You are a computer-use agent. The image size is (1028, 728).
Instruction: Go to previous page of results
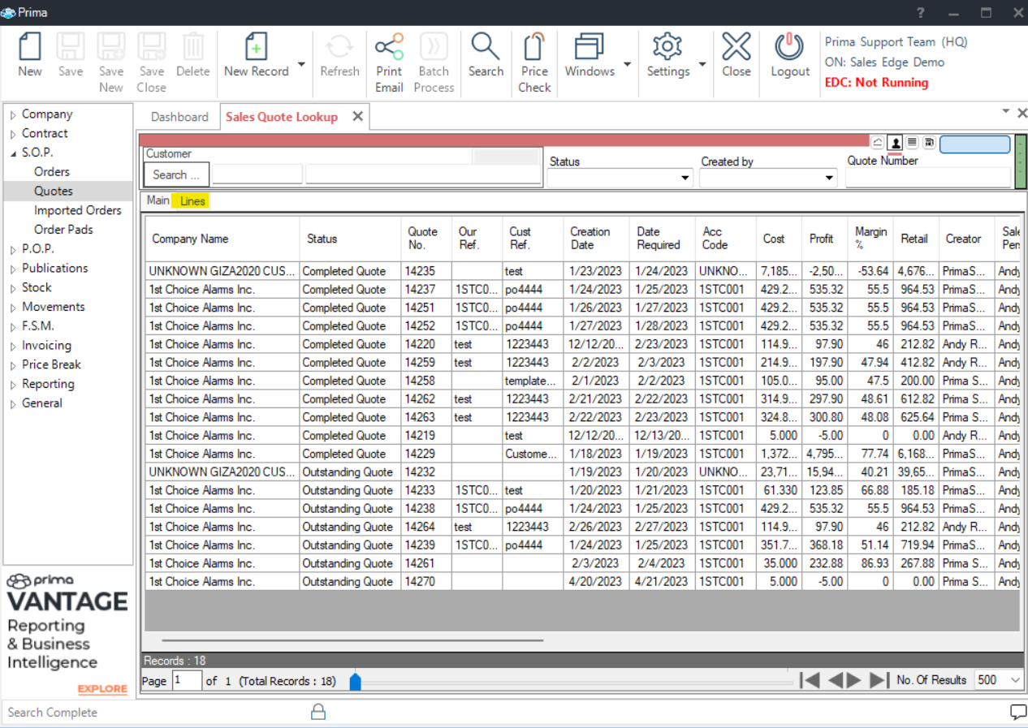click(836, 680)
